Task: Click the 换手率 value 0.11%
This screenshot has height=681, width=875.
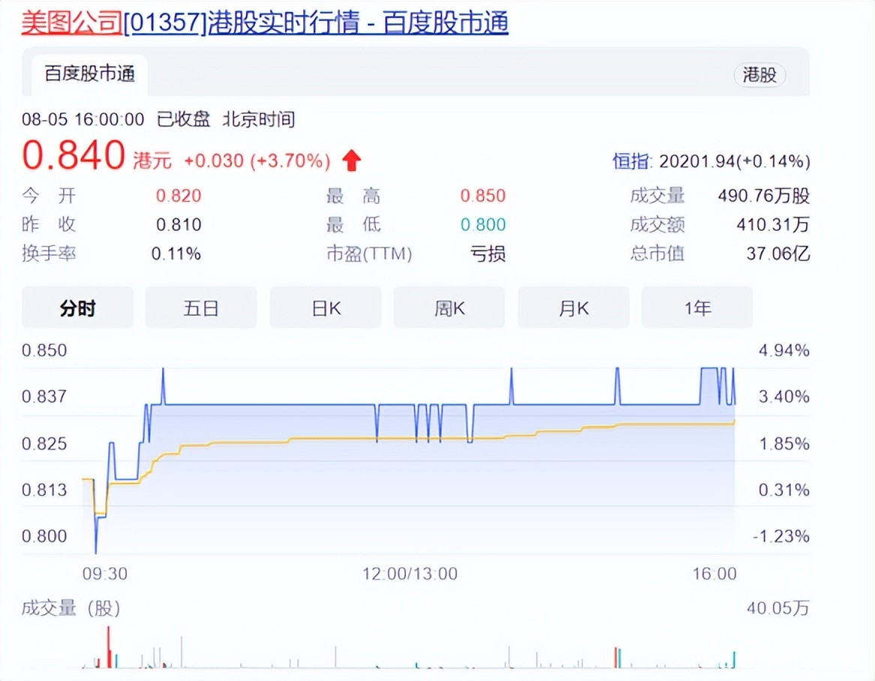Action: click(176, 253)
